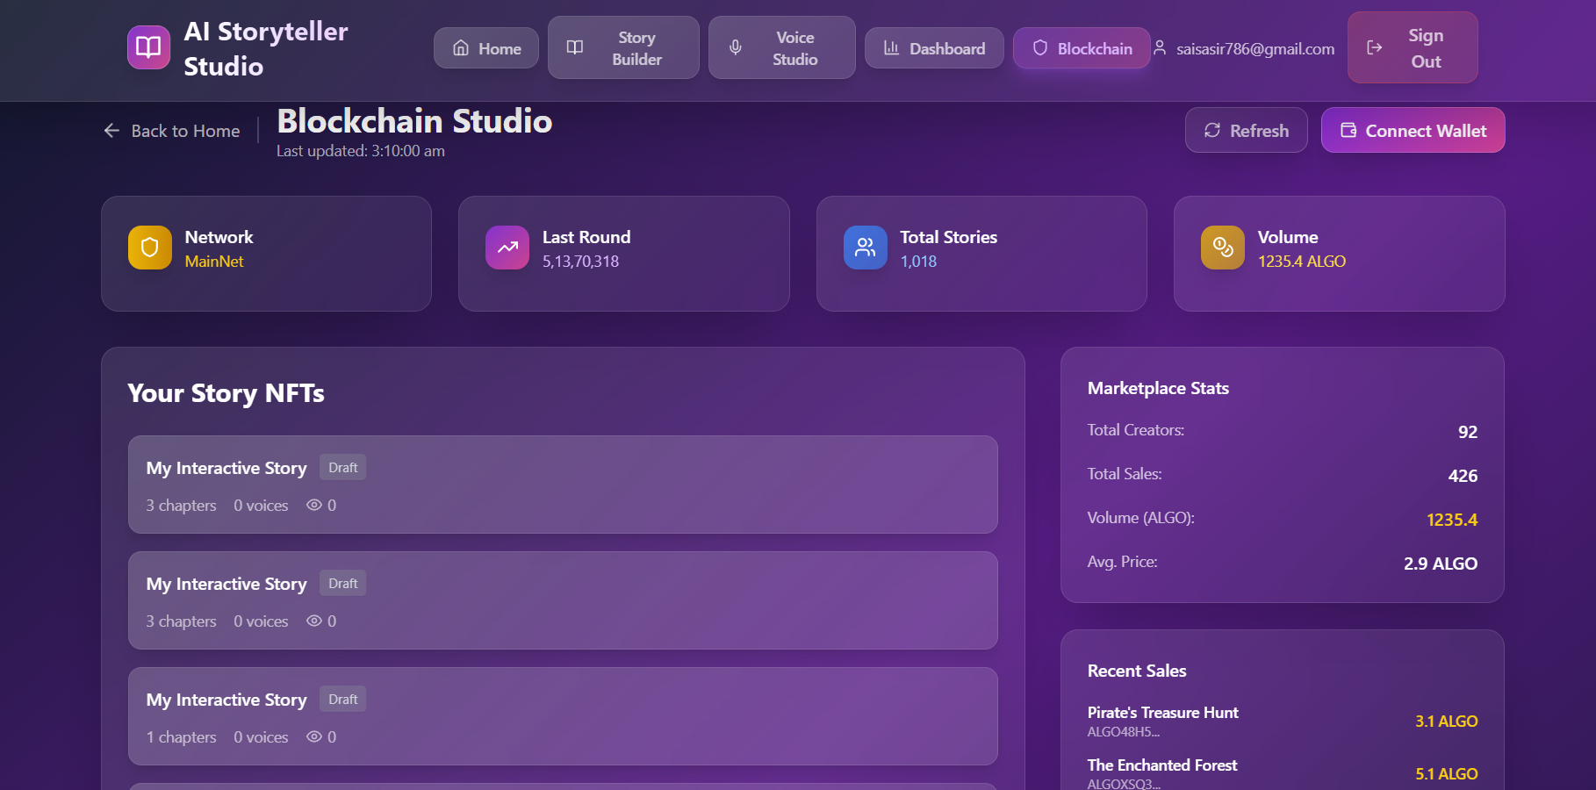The width and height of the screenshot is (1596, 790).
Task: Go to the Home nav item
Action: [x=486, y=48]
